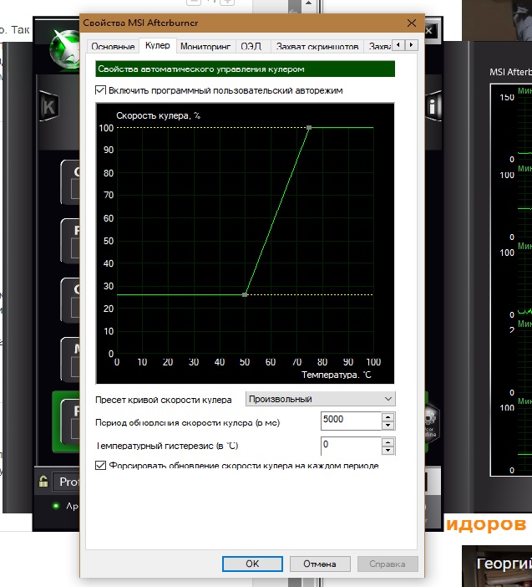This screenshot has width=532, height=587.
Task: Increase fan speed update period value
Action: coord(388,416)
